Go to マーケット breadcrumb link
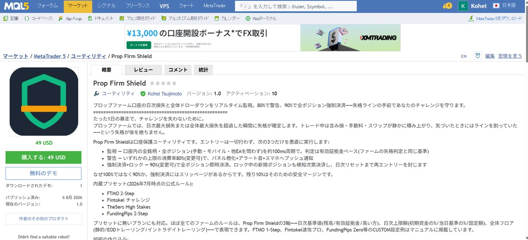This screenshot has height=240, width=528. tap(16, 56)
